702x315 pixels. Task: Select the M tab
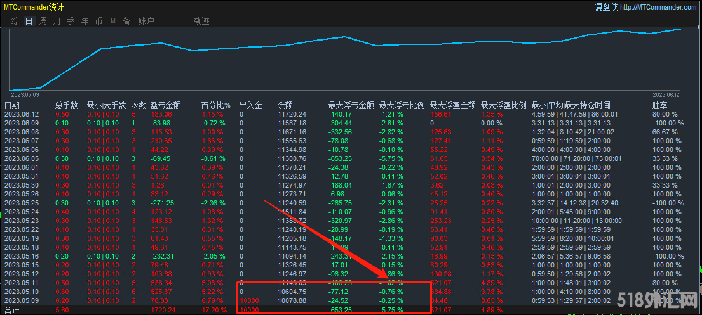tap(113, 21)
